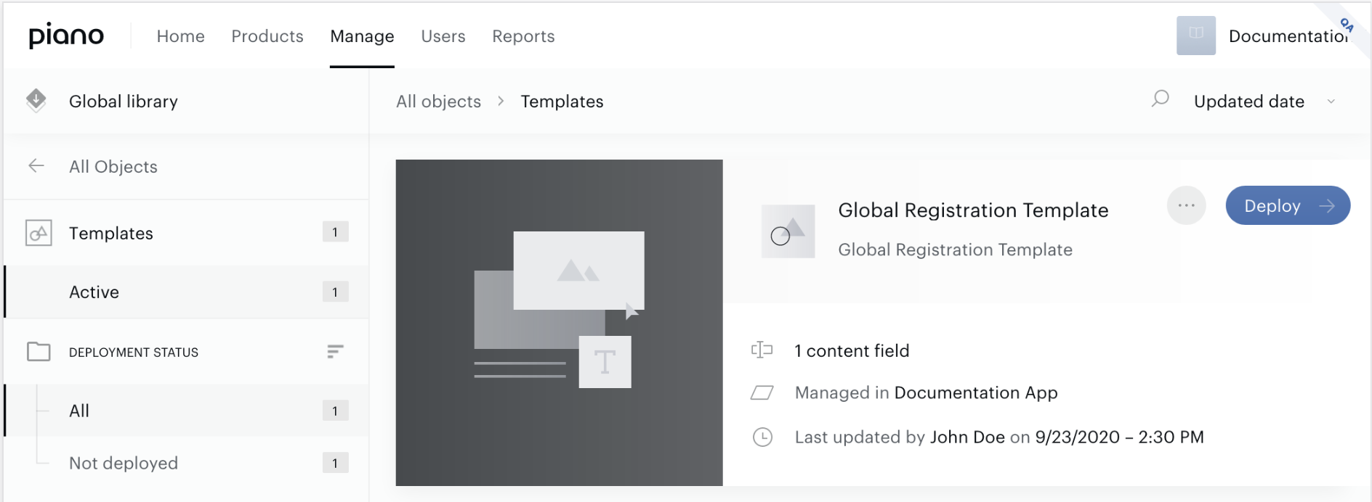Click the small template type icon
Image resolution: width=1372 pixels, height=502 pixels.
coord(788,231)
